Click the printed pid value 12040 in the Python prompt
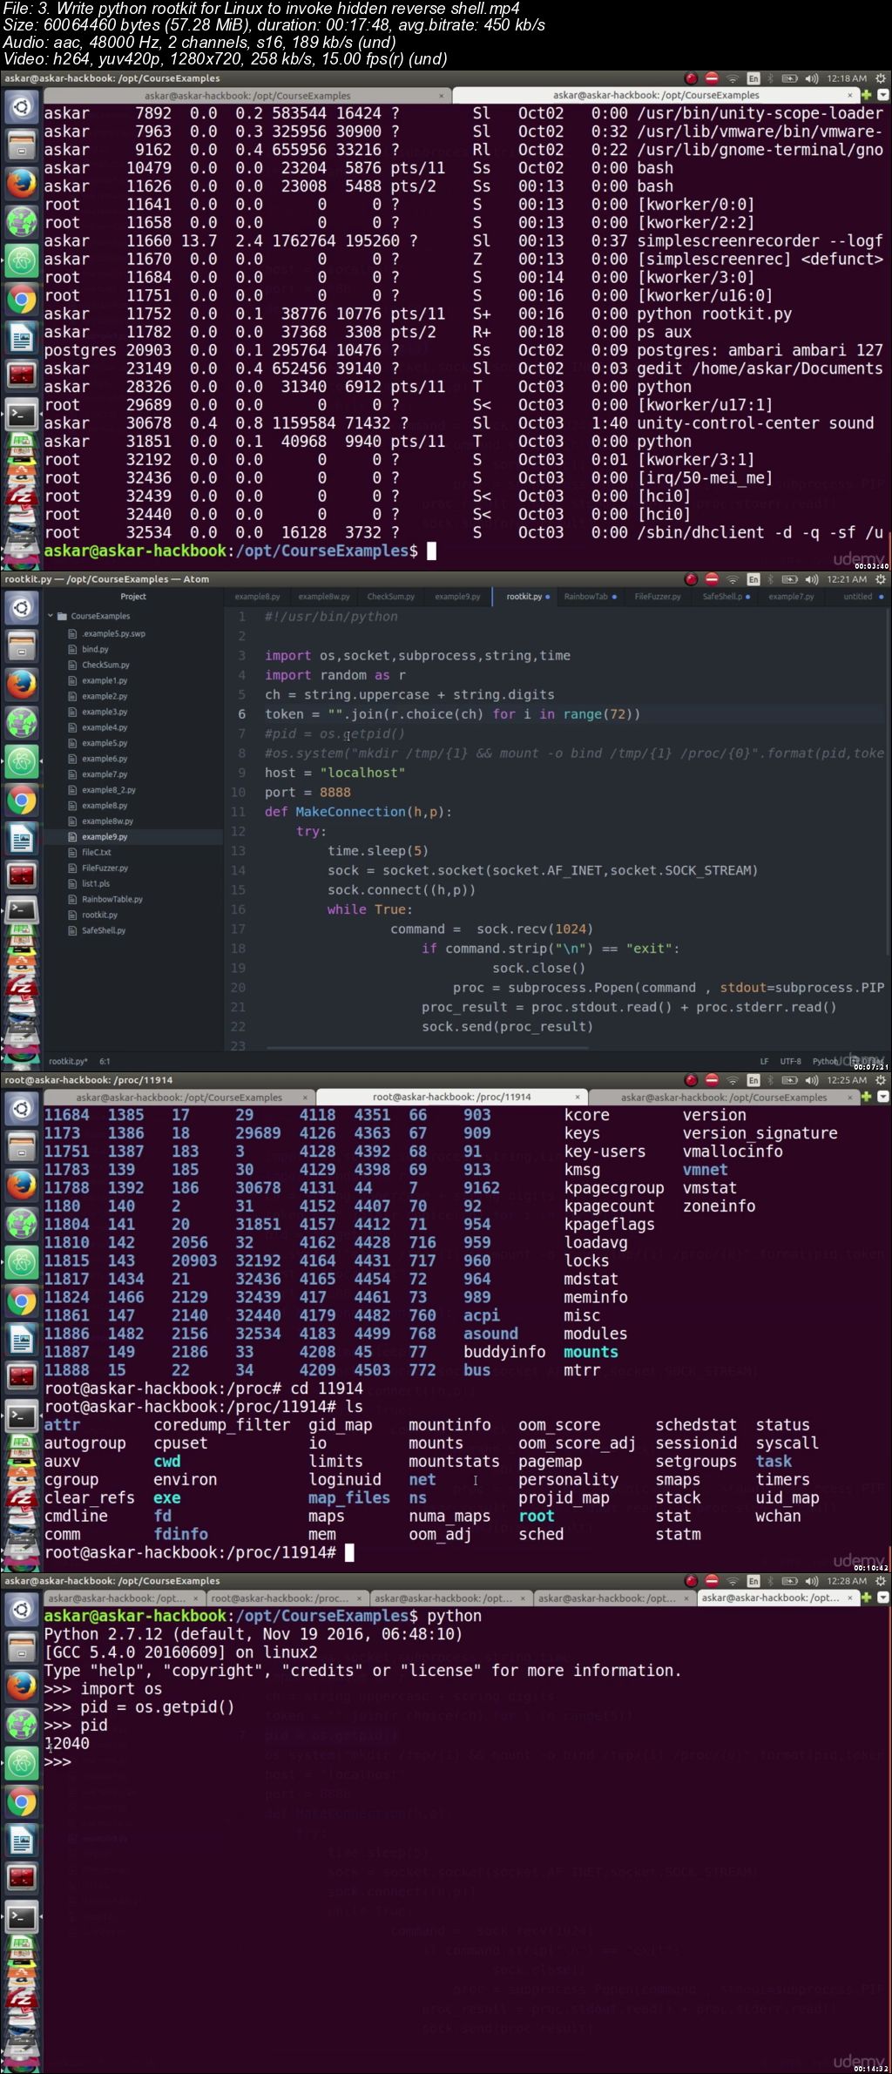The image size is (892, 2074). (67, 1743)
